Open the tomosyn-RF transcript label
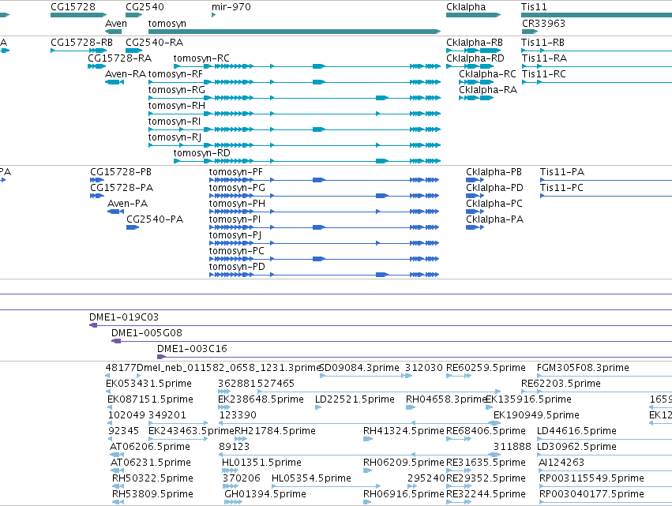Image resolution: width=672 pixels, height=506 pixels. (x=175, y=74)
